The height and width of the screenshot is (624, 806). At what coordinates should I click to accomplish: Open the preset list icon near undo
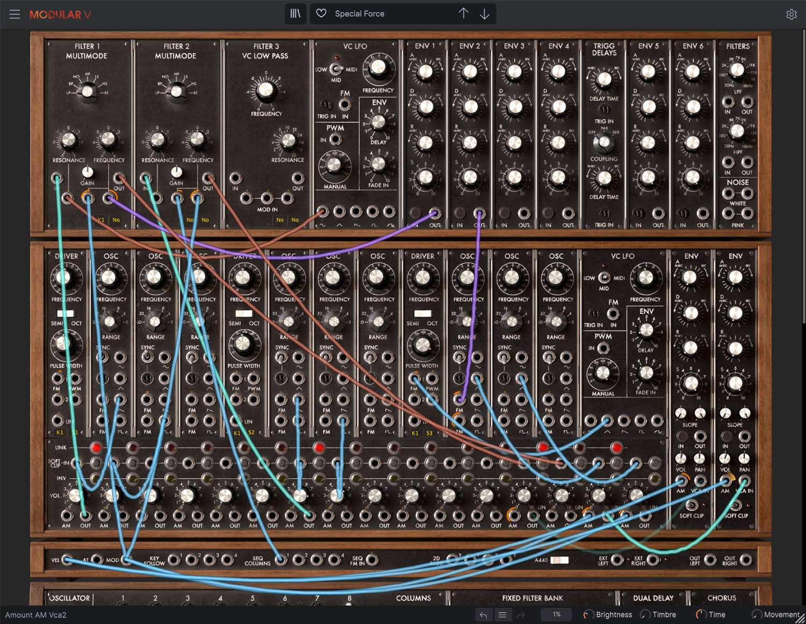(503, 614)
